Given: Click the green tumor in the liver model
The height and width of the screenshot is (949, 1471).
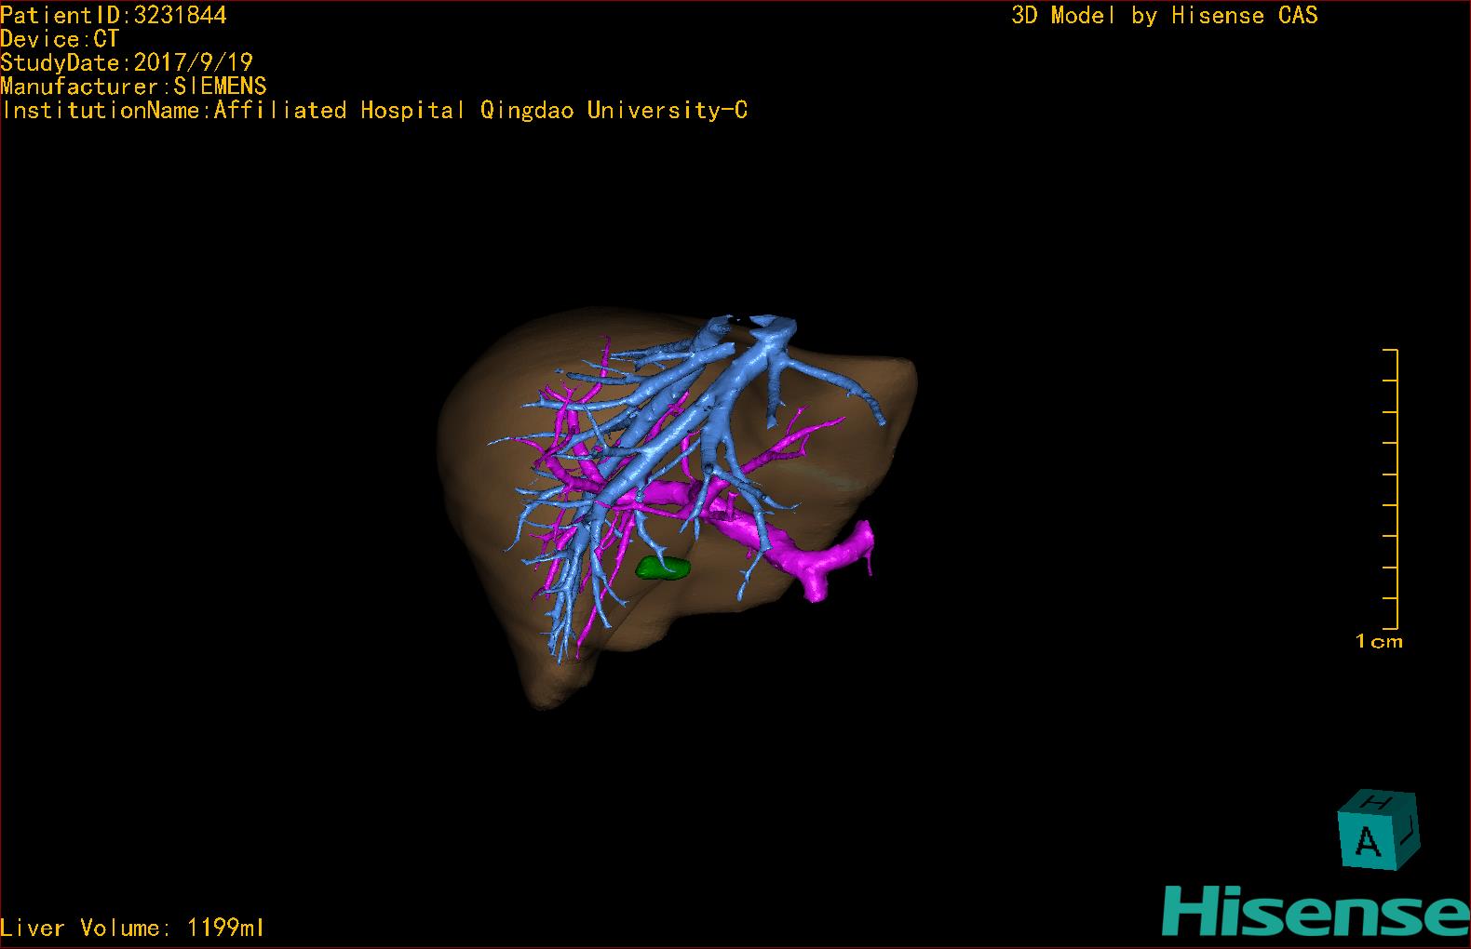Looking at the screenshot, I should tap(663, 568).
